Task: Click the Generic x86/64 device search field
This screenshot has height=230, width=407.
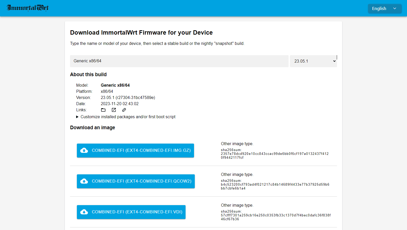Action: (x=179, y=61)
